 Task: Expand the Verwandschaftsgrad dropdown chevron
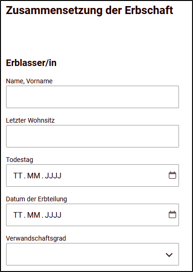tap(169, 255)
